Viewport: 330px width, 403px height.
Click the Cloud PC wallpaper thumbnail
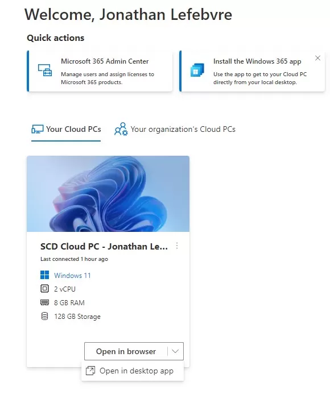(x=108, y=194)
